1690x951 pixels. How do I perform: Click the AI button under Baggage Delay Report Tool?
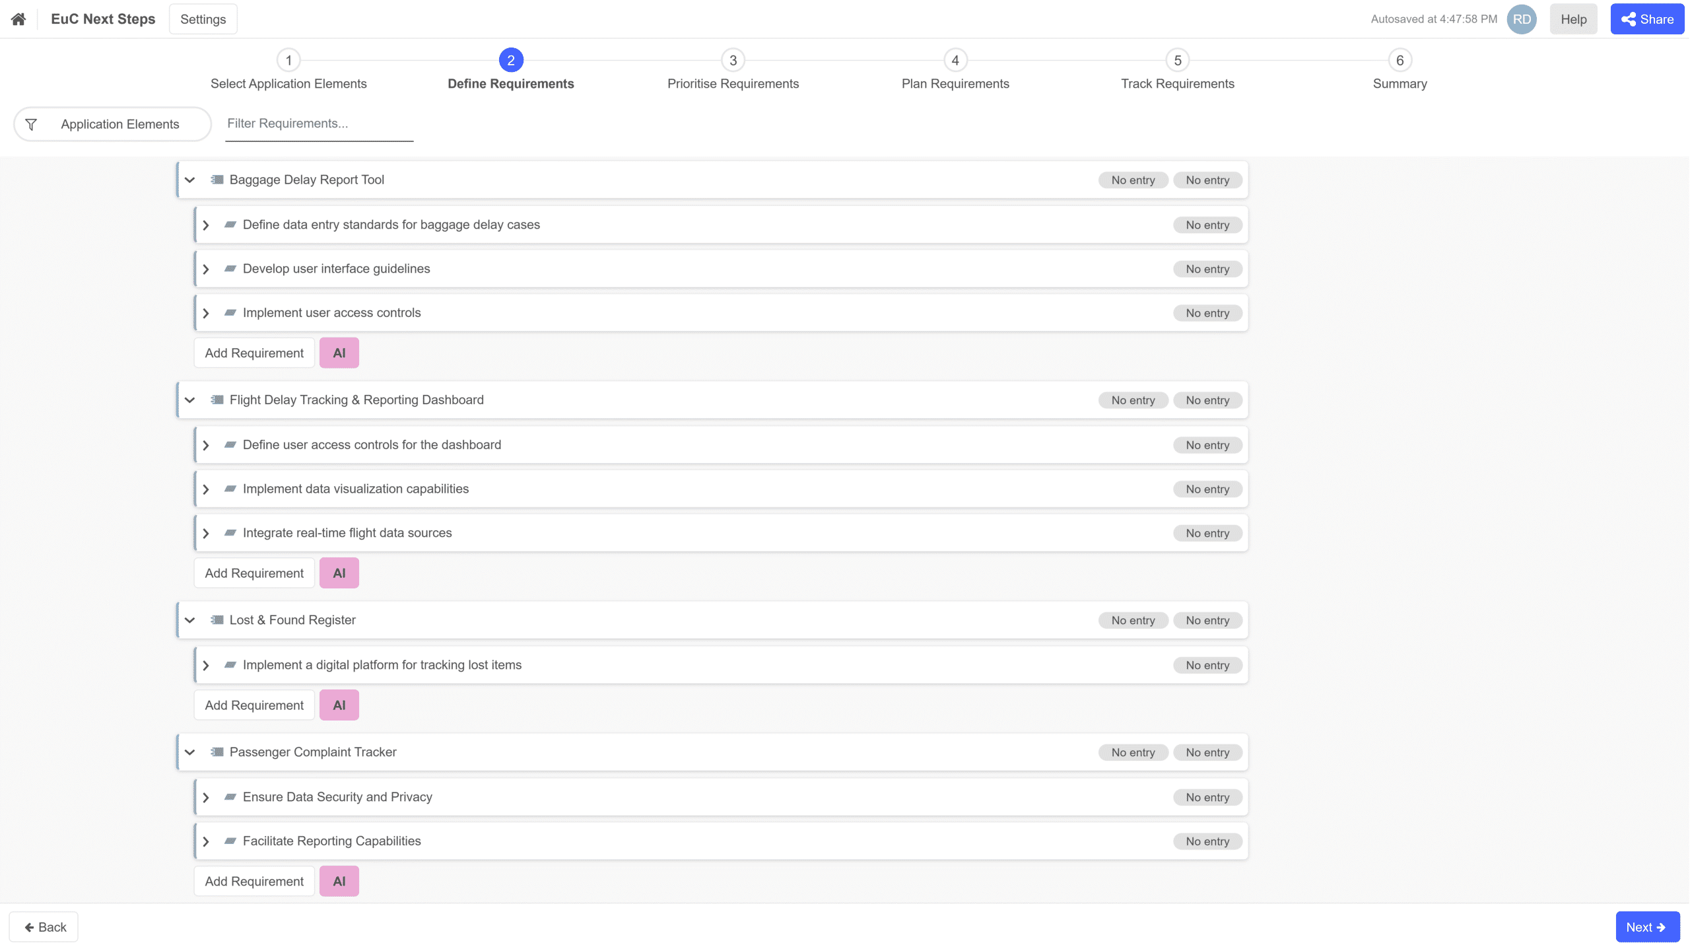point(339,353)
